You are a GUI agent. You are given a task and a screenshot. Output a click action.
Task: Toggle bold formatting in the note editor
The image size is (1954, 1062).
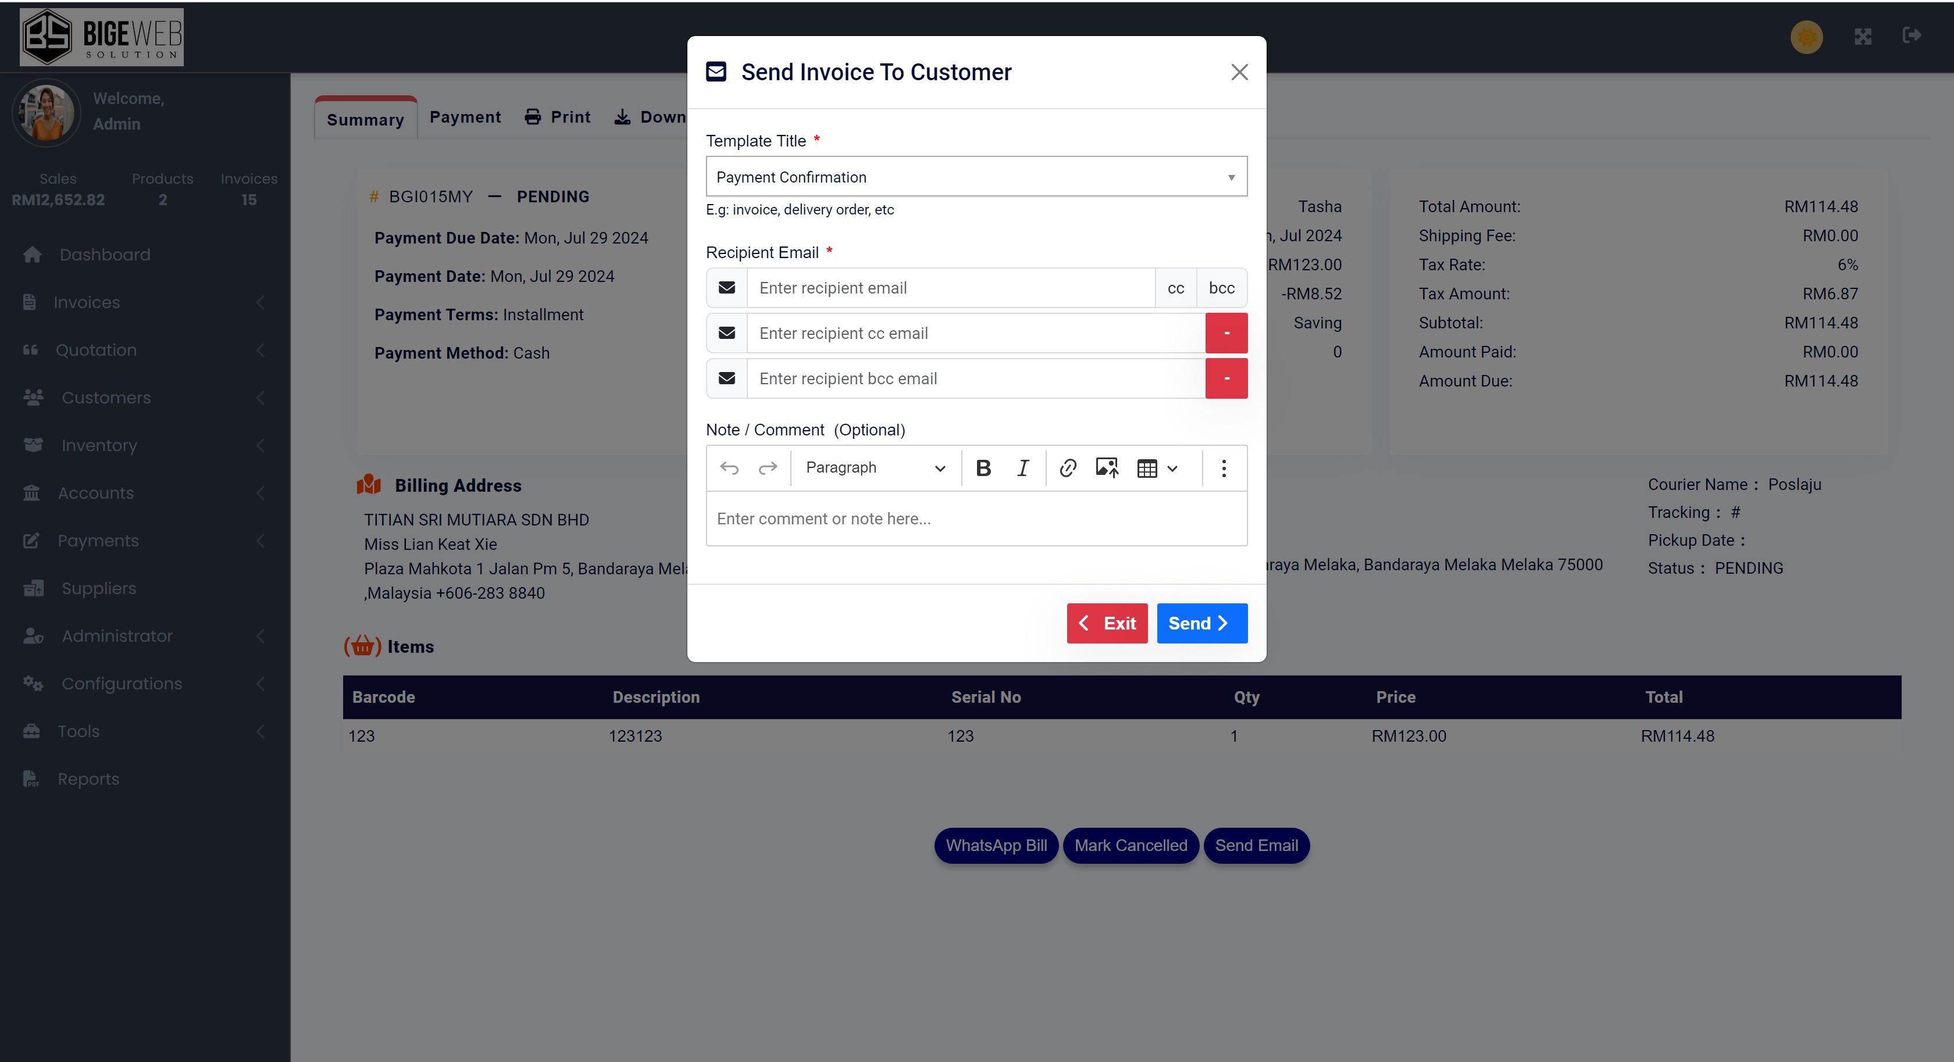983,468
